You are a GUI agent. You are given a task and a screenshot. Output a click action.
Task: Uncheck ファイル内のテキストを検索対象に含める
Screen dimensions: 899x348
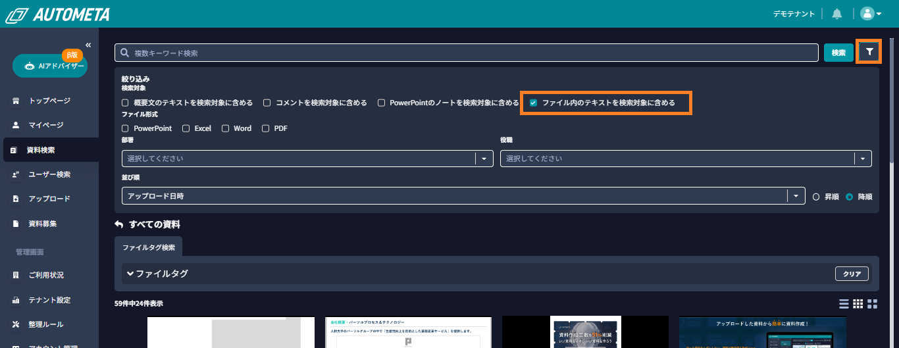(534, 103)
